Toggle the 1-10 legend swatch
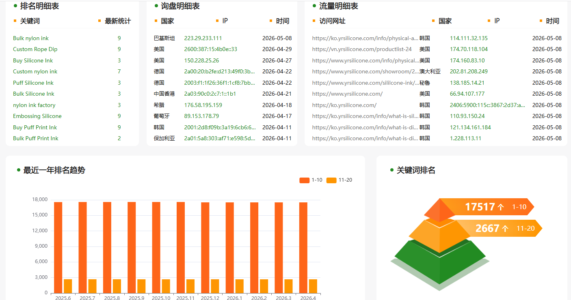 [304, 180]
